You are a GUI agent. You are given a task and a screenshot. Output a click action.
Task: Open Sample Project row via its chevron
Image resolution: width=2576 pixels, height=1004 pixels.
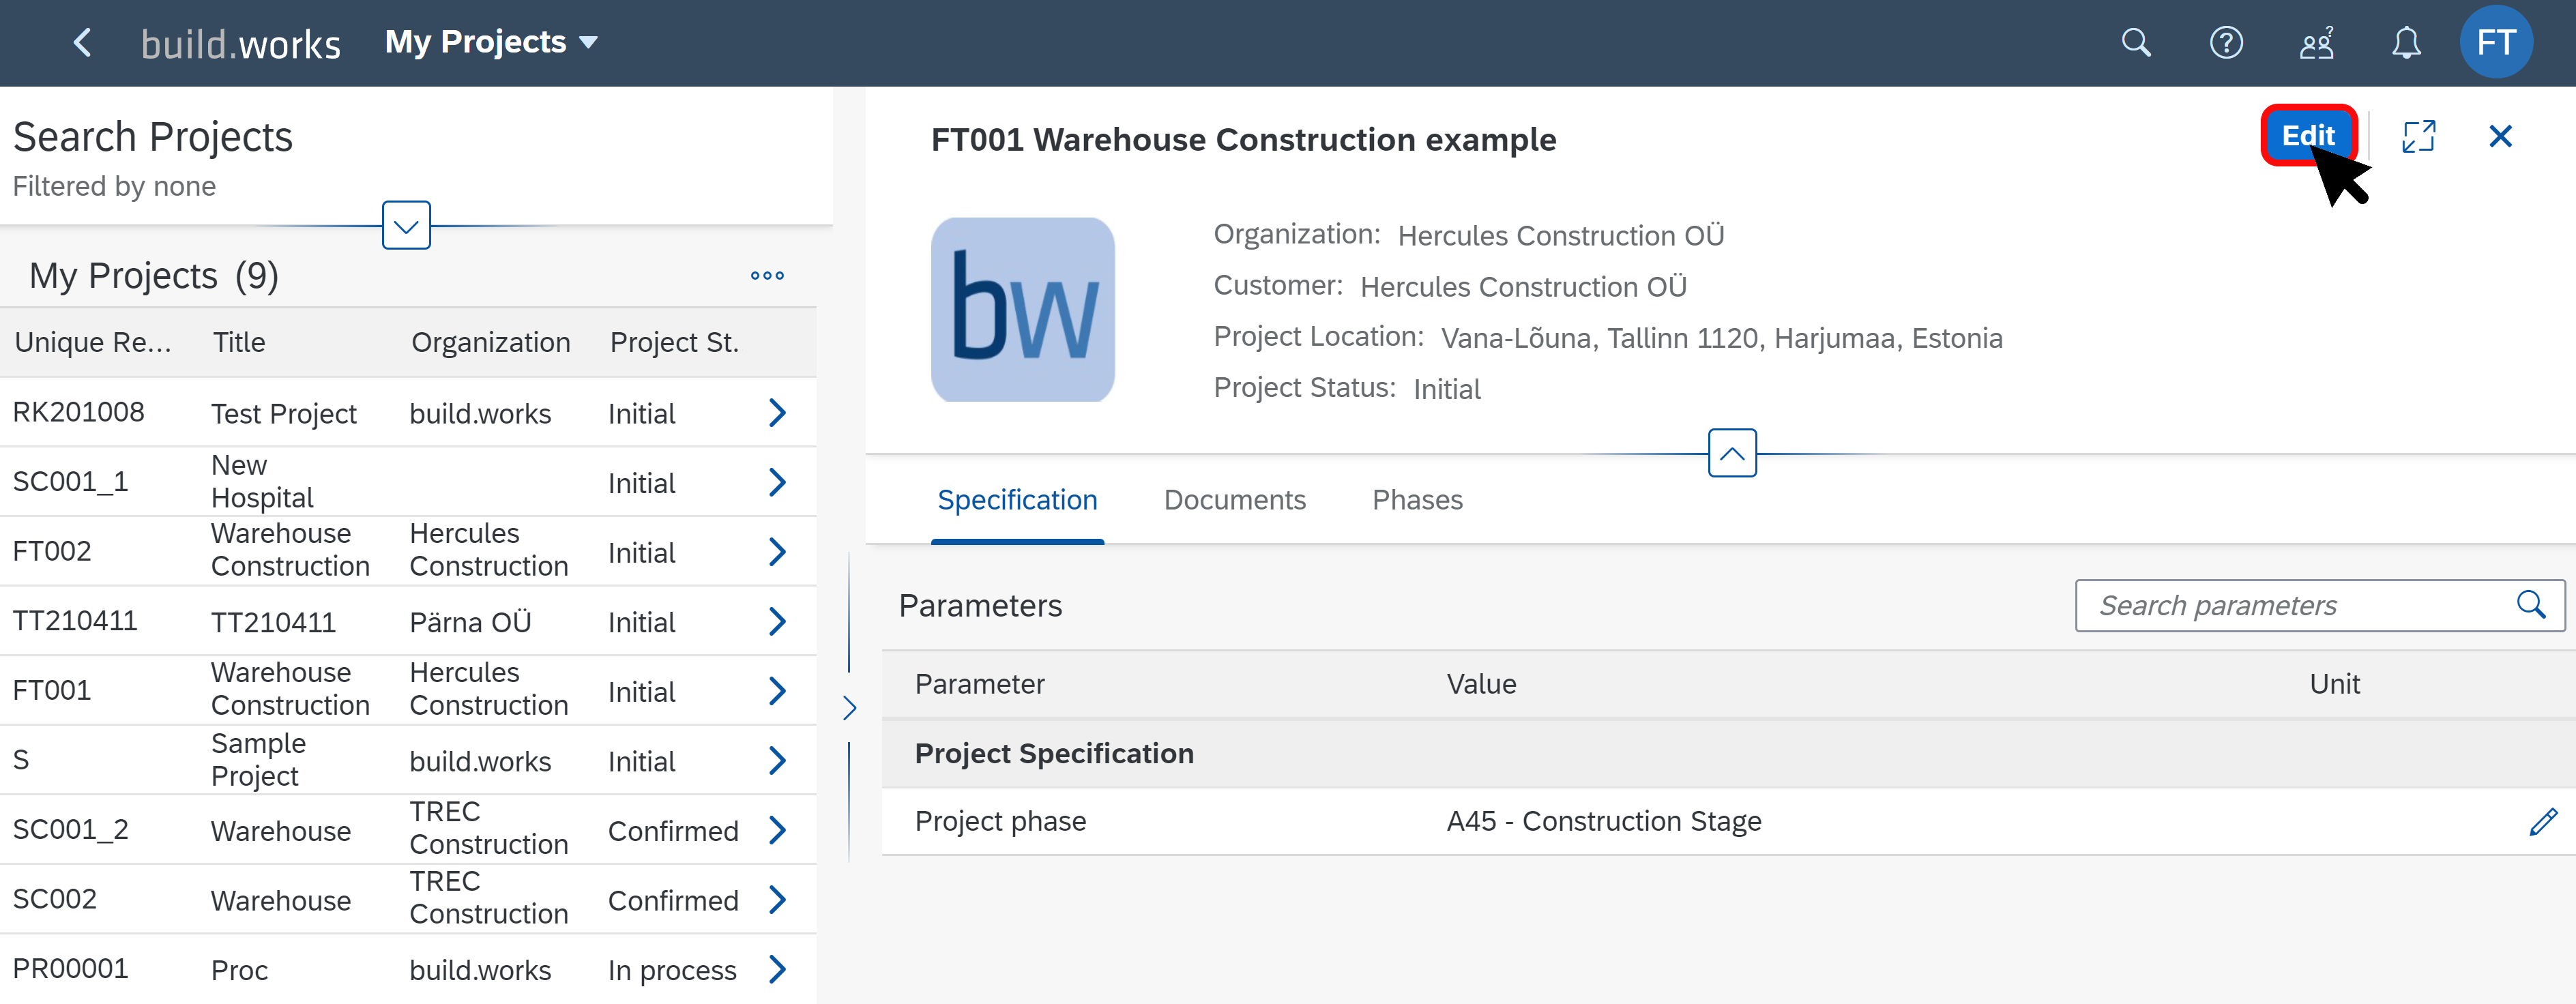tap(777, 761)
